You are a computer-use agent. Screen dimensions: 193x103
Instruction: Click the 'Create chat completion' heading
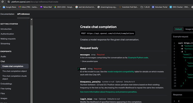click(98, 27)
